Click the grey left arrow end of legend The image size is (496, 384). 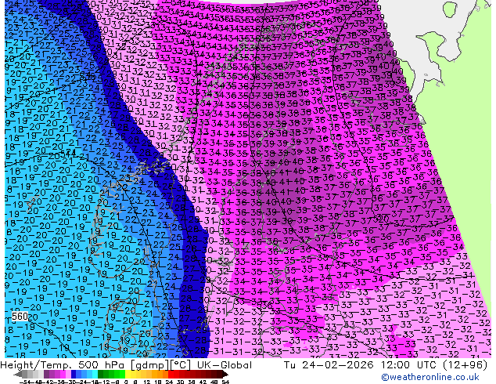(x=17, y=374)
